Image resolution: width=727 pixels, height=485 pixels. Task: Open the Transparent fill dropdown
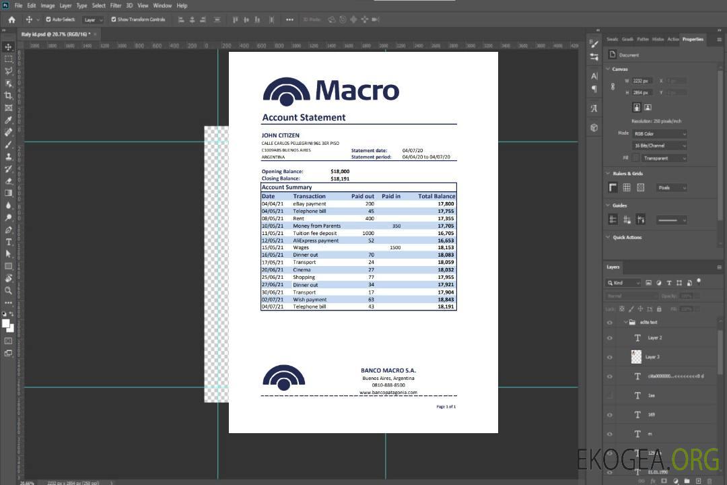click(664, 158)
